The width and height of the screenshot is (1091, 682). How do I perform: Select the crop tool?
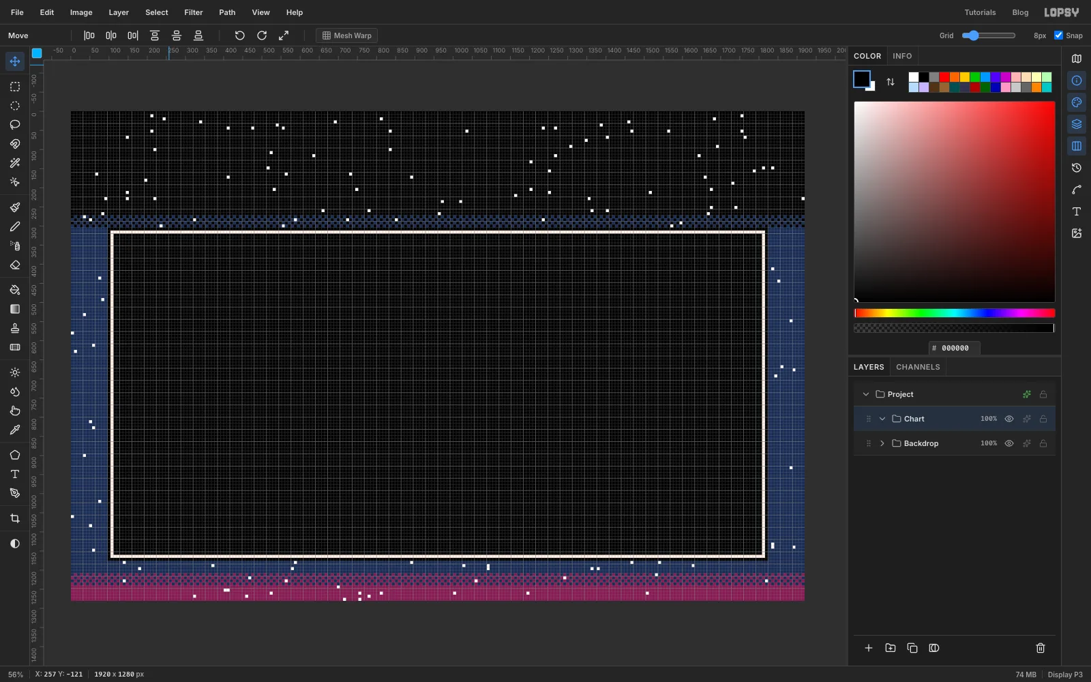pyautogui.click(x=15, y=518)
